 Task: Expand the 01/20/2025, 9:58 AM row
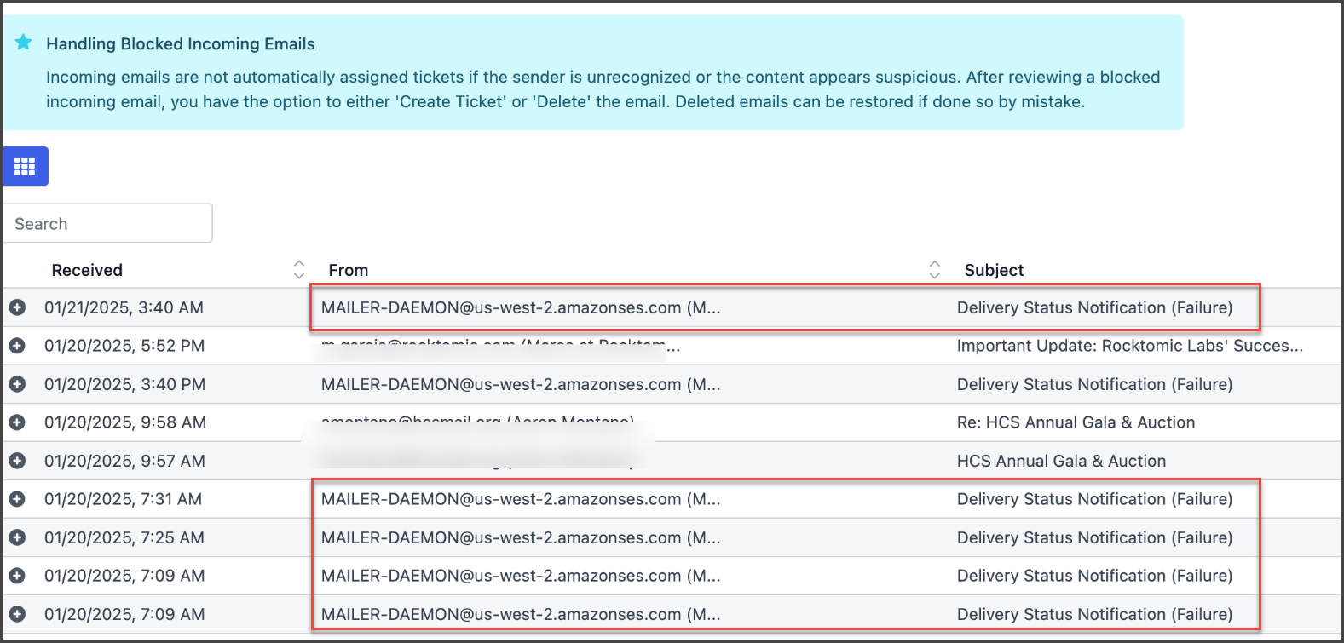pos(17,422)
